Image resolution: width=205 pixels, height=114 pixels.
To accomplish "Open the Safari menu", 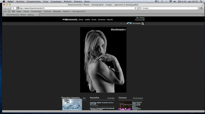I will tap(11, 2).
